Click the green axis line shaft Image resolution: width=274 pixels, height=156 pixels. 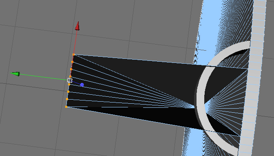pos(44,77)
